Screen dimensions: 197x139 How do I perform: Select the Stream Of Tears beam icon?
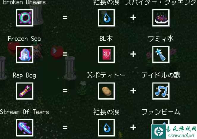(25, 128)
